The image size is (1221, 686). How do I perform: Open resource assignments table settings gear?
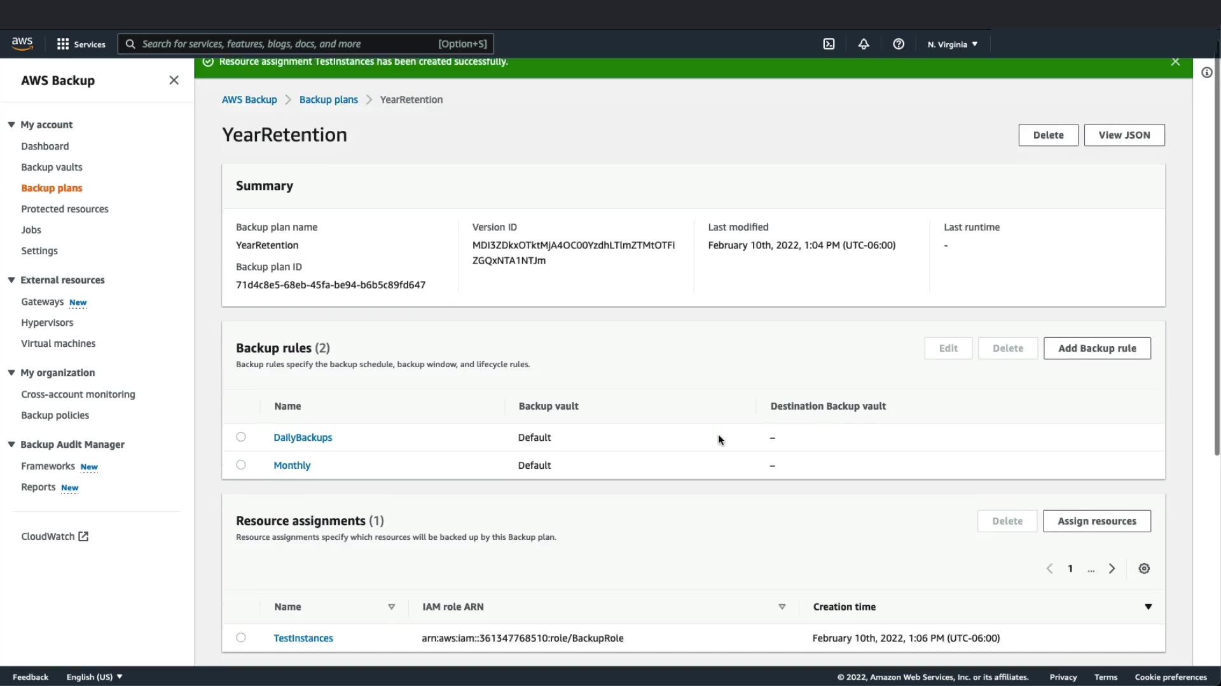pos(1144,568)
